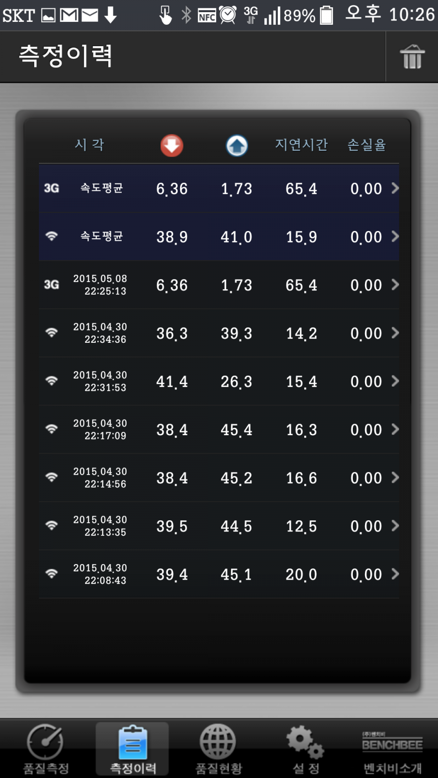
Task: Tap the alarm clock status bar icon
Action: point(228,15)
